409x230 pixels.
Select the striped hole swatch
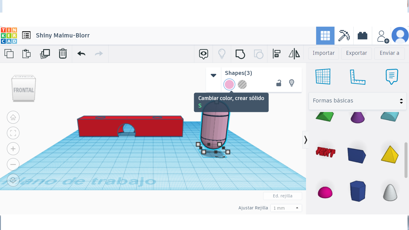pos(242,84)
